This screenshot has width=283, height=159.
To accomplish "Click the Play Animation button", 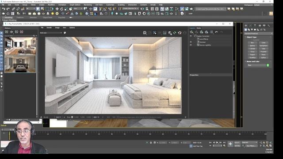I will pos(217,142).
